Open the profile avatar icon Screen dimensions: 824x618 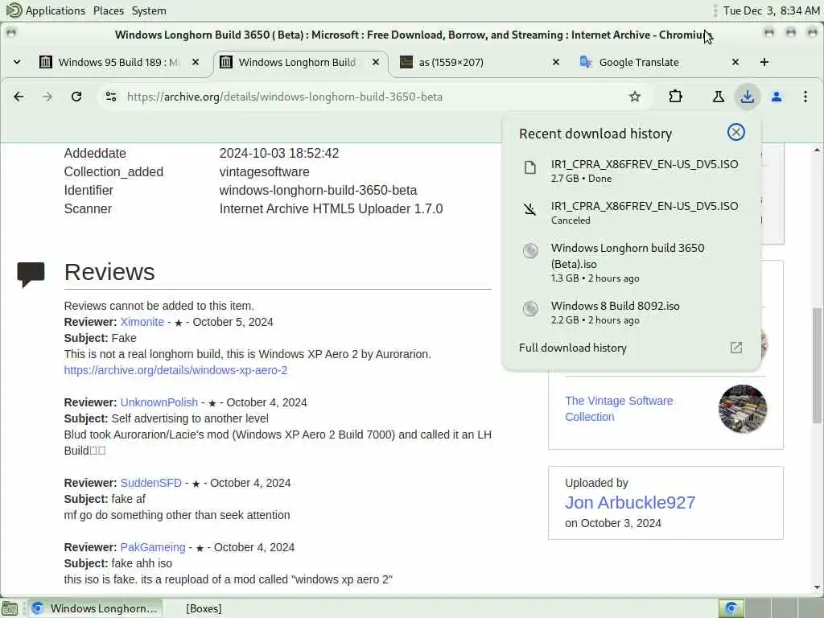tap(777, 97)
